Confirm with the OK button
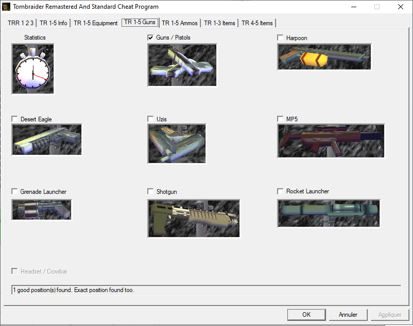This screenshot has width=413, height=326. tap(306, 315)
